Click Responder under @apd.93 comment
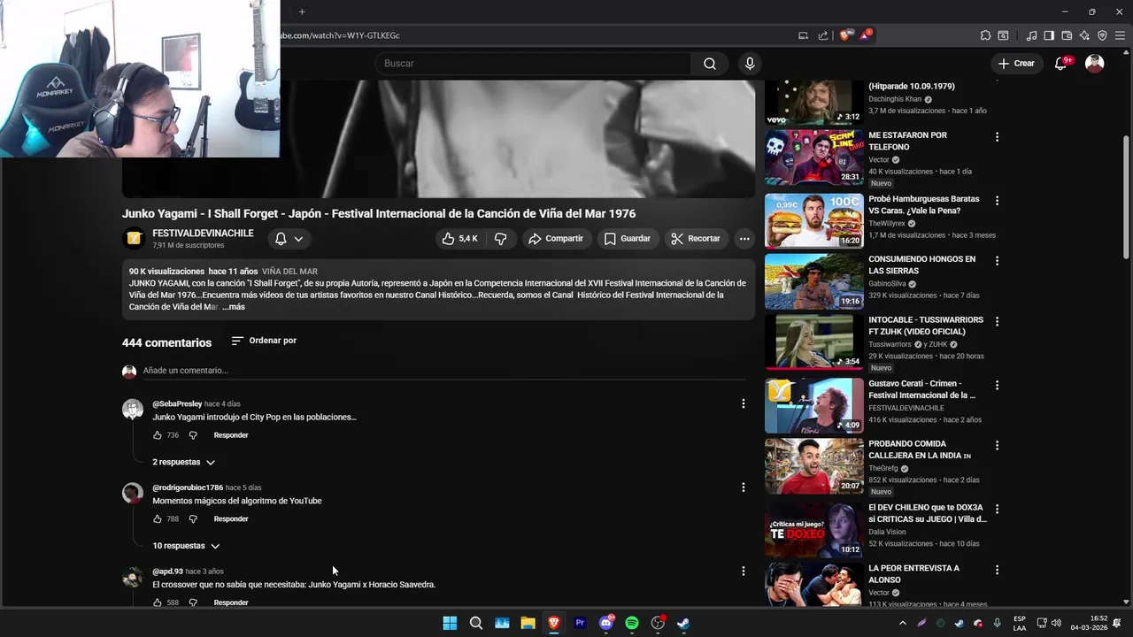Screen dimensions: 1133x637 coord(231,602)
